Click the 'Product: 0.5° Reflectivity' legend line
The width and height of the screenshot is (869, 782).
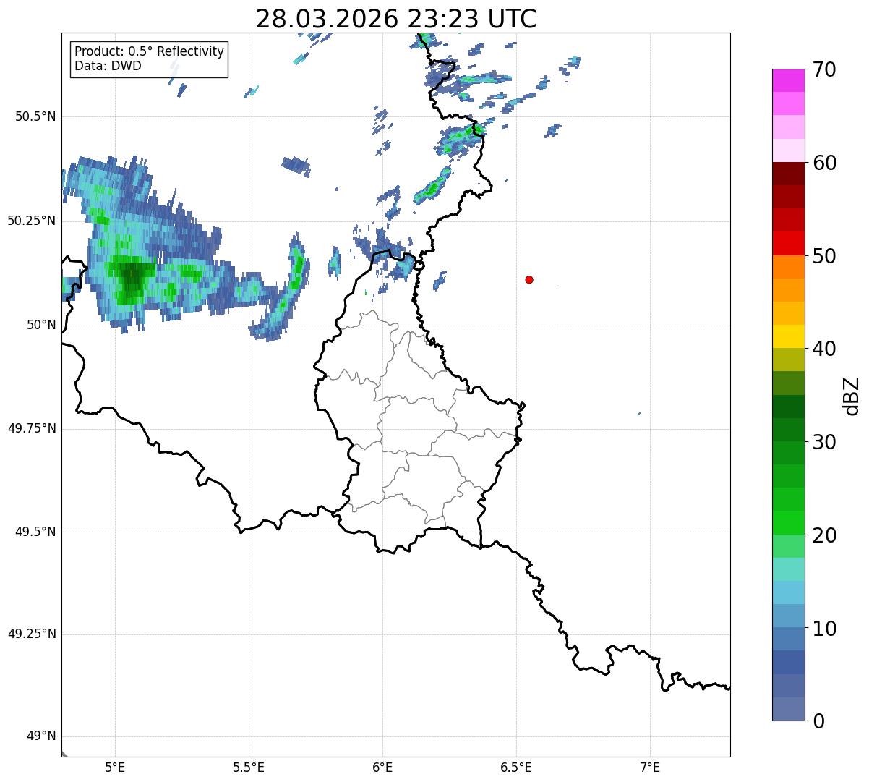tap(149, 52)
